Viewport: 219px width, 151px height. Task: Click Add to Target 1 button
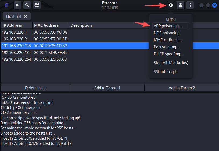coord(107,88)
